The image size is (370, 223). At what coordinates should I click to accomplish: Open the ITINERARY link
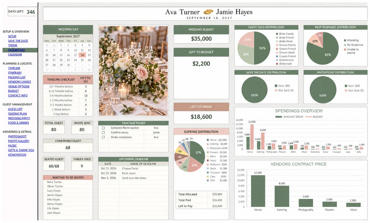click(15, 73)
